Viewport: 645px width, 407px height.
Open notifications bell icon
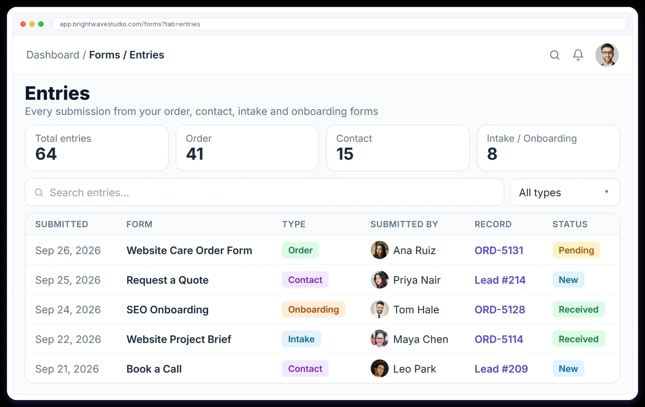click(x=578, y=55)
